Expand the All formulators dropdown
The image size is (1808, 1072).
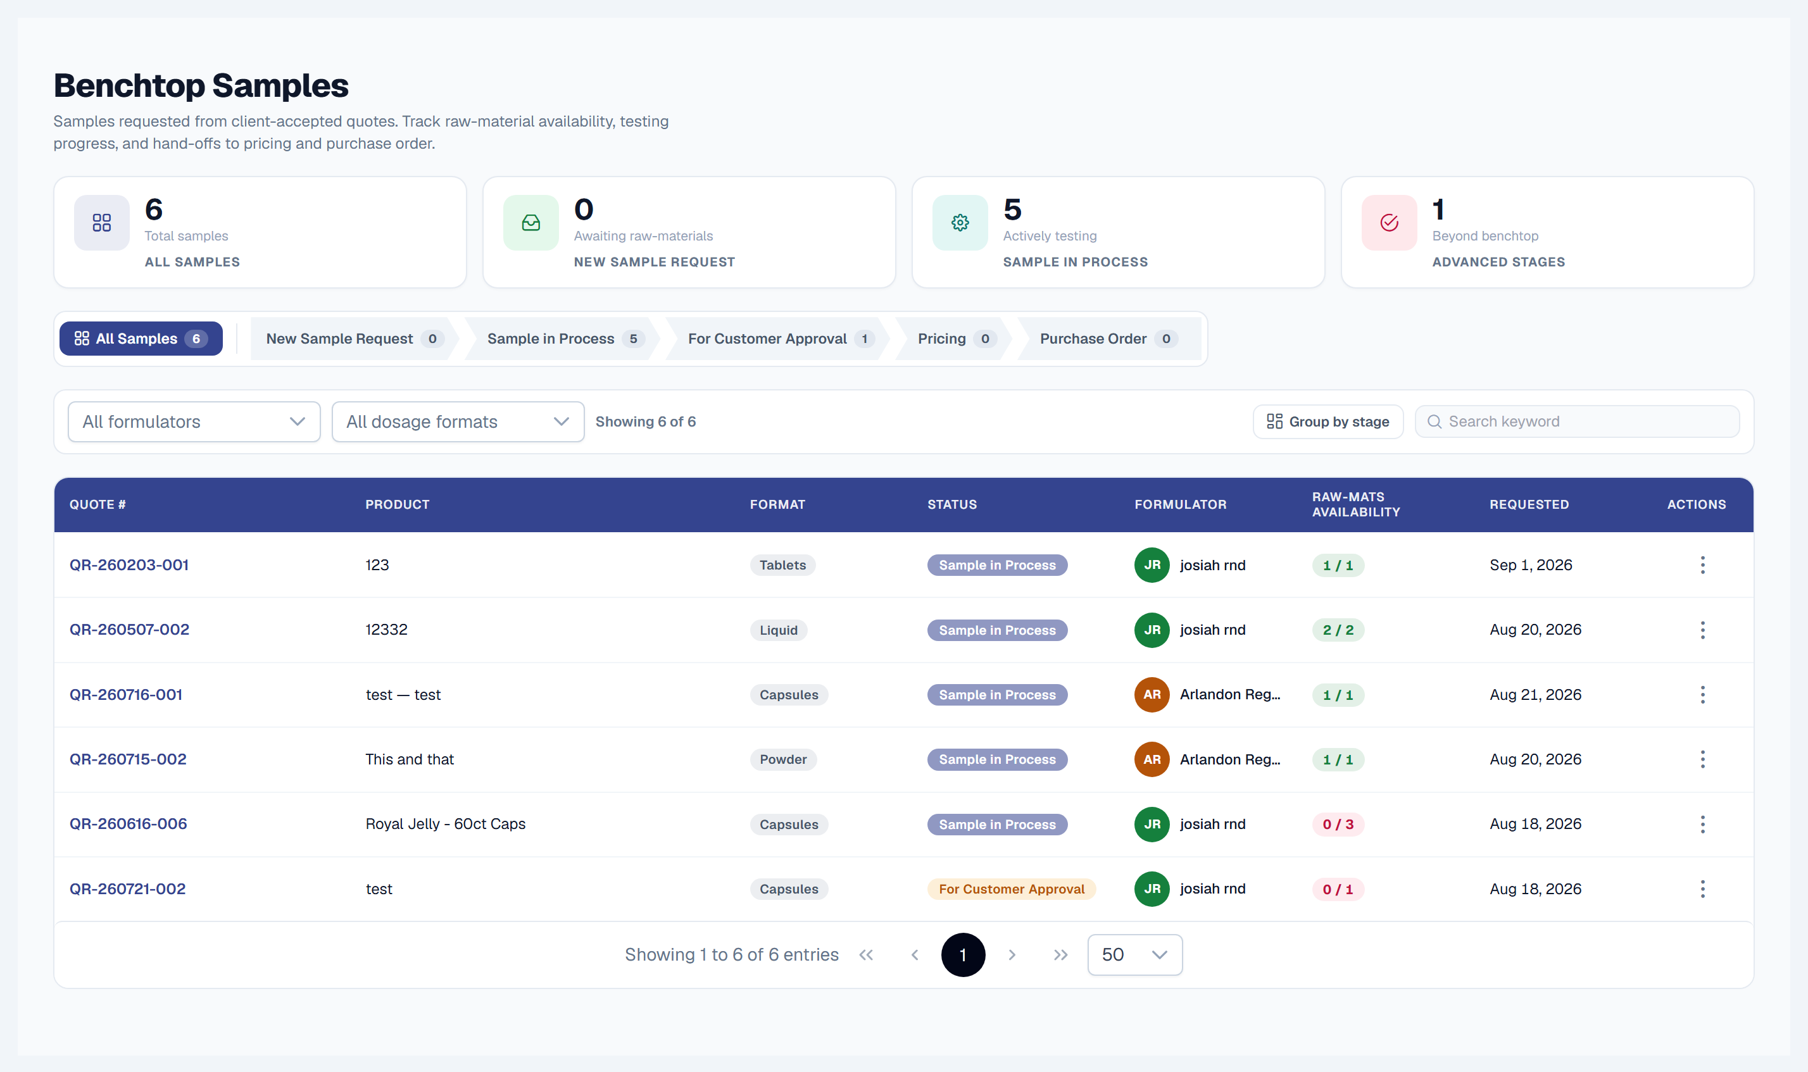click(194, 422)
